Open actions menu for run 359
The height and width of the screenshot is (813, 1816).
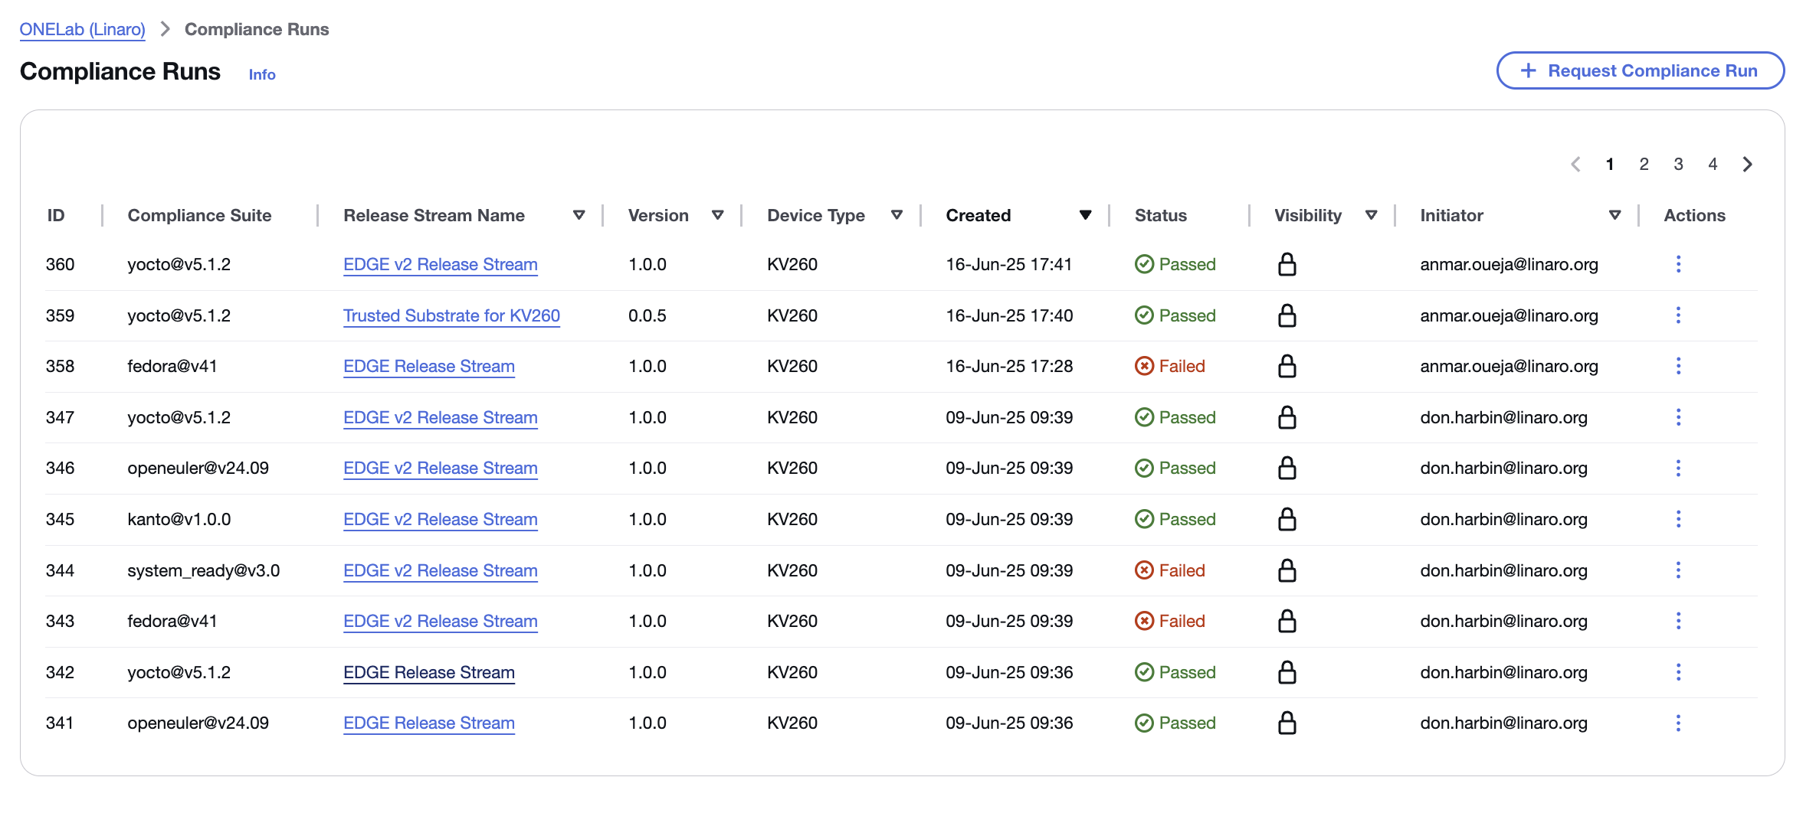point(1678,315)
